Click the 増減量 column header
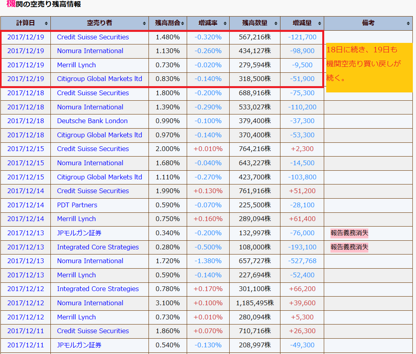This screenshot has height=354, width=416. pyautogui.click(x=302, y=23)
